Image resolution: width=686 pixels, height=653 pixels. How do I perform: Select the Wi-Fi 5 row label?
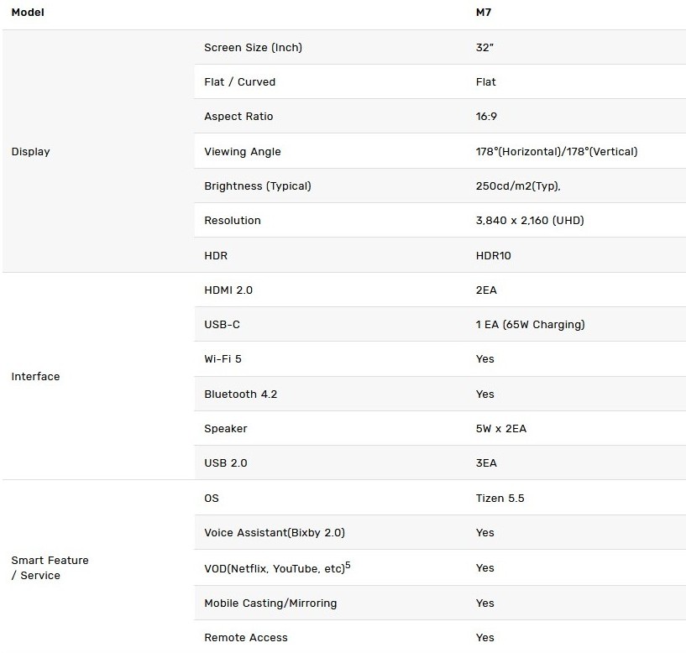coord(223,359)
